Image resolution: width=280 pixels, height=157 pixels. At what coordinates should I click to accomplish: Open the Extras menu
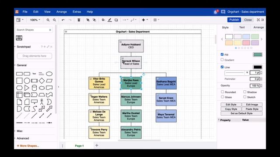pyautogui.click(x=77, y=12)
